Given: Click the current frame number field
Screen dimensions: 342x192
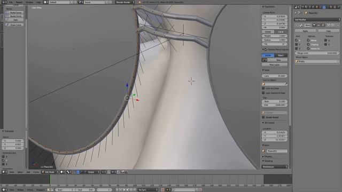Looking at the screenshot, I should coord(104,190).
